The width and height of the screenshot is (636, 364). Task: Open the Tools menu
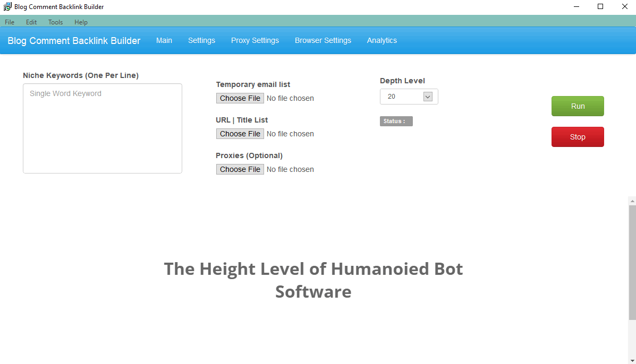pos(55,22)
